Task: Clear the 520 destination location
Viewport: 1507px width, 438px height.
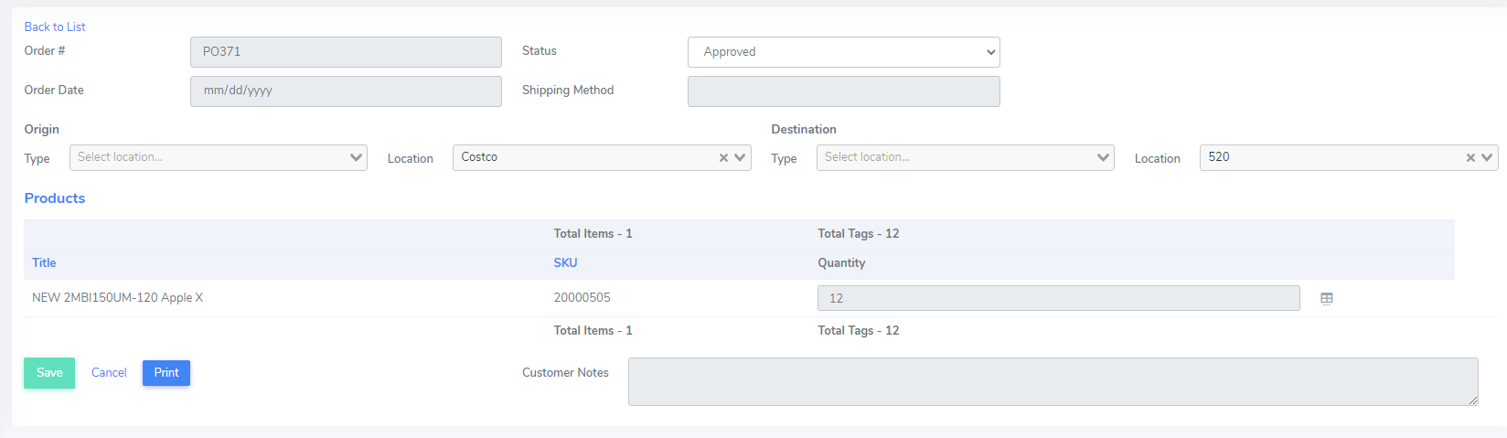Action: pos(1470,157)
